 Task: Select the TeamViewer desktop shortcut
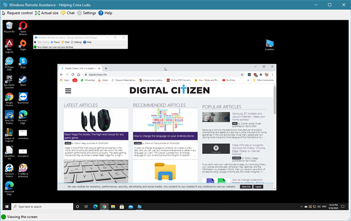point(23,98)
